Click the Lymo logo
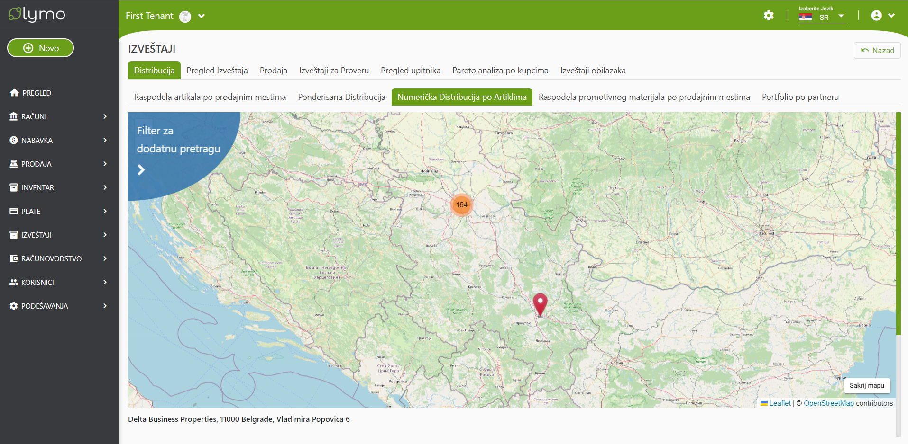This screenshot has width=908, height=444. [x=37, y=15]
